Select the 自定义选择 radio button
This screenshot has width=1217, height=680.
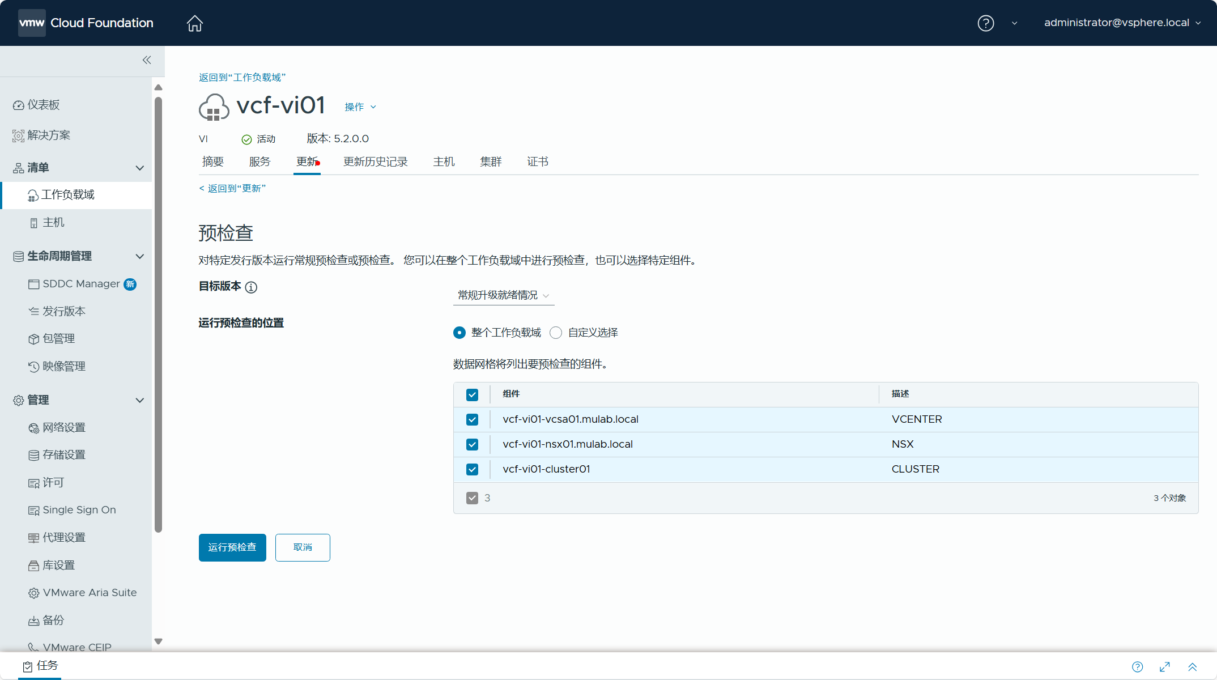point(556,333)
